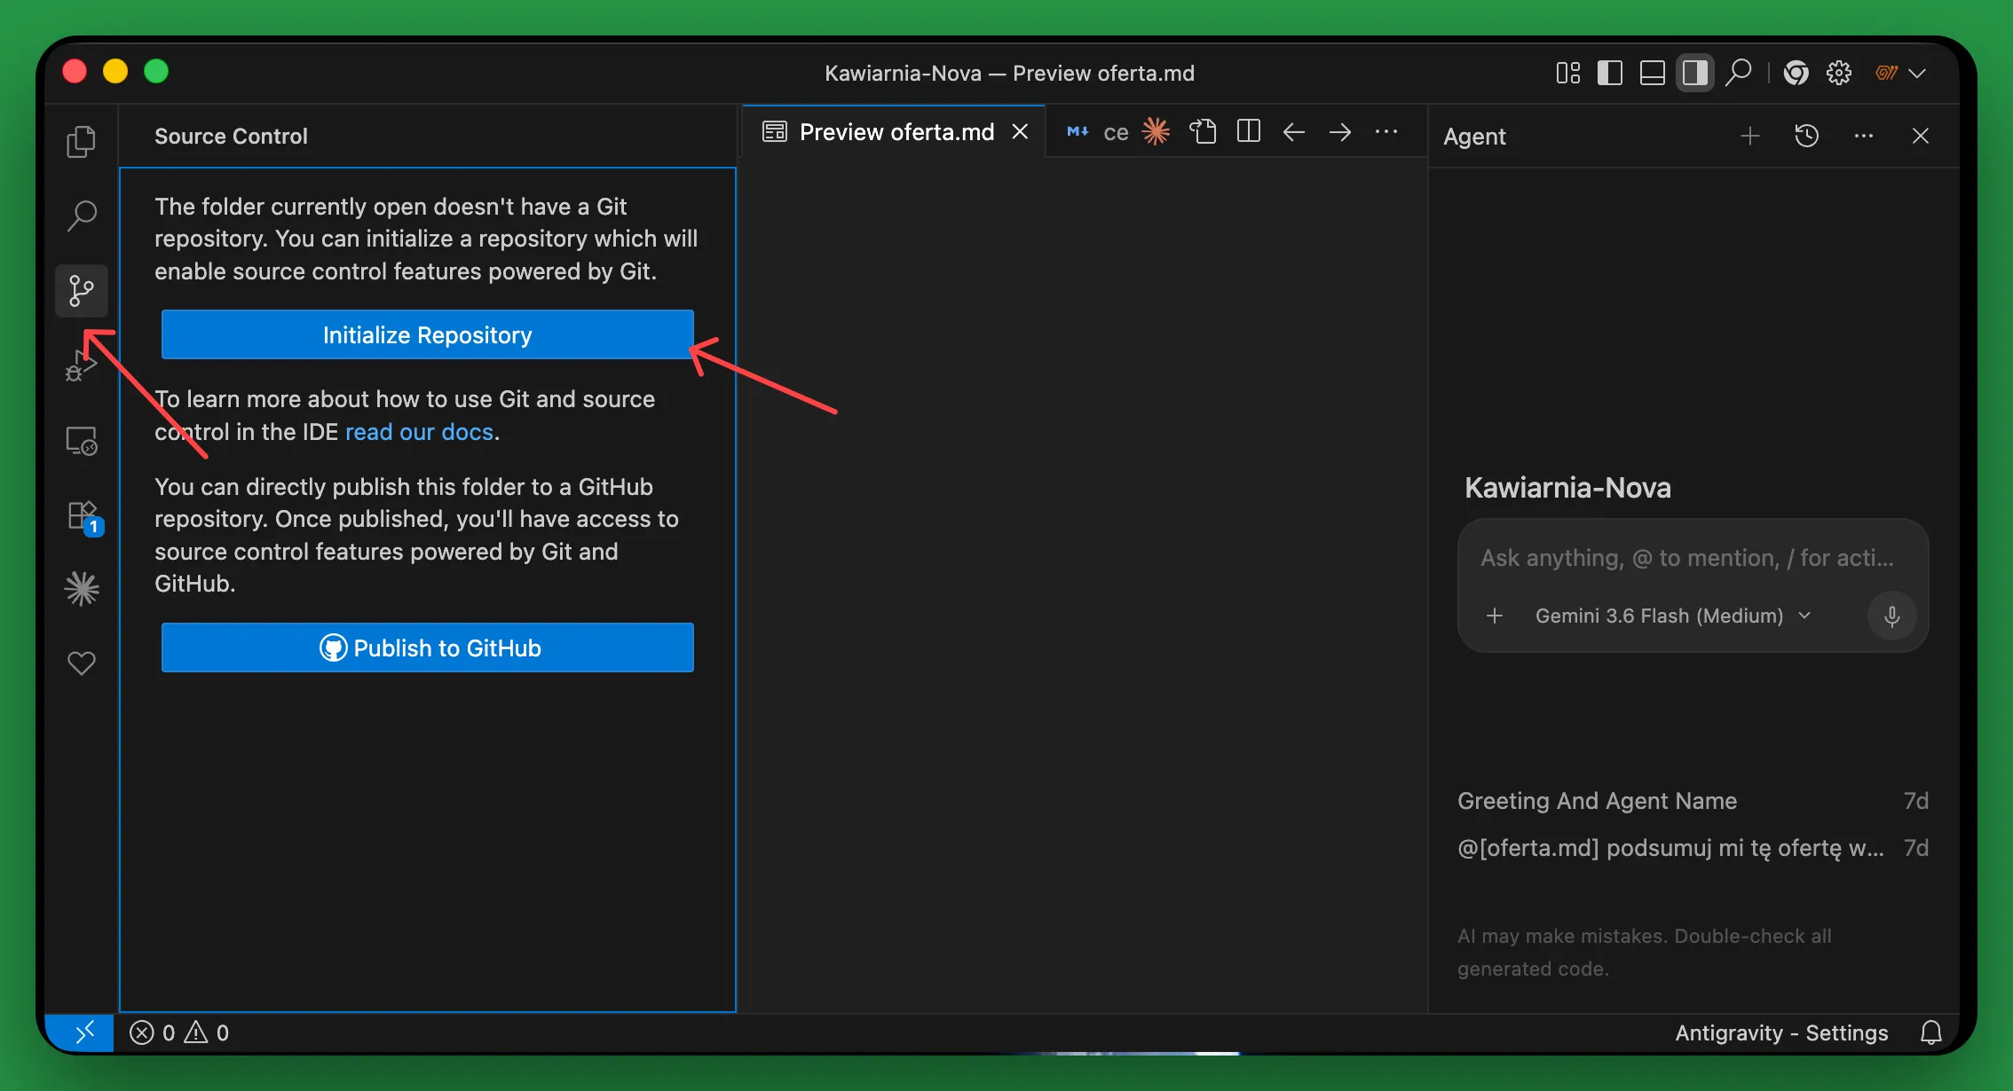Open 'Greeting And Agent Name' conversation

tap(1693, 801)
